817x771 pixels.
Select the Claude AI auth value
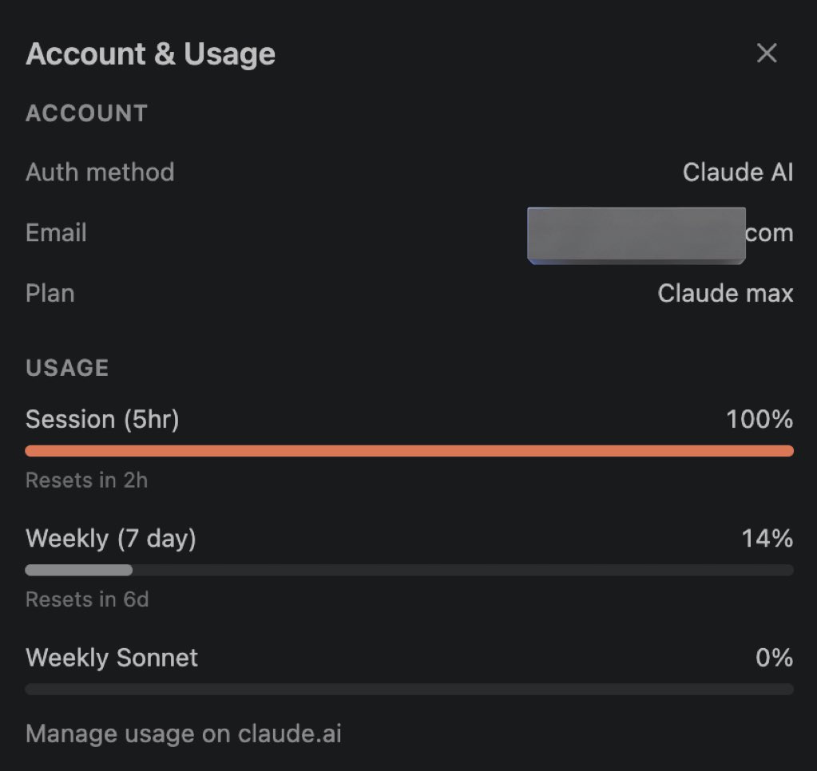pos(737,172)
